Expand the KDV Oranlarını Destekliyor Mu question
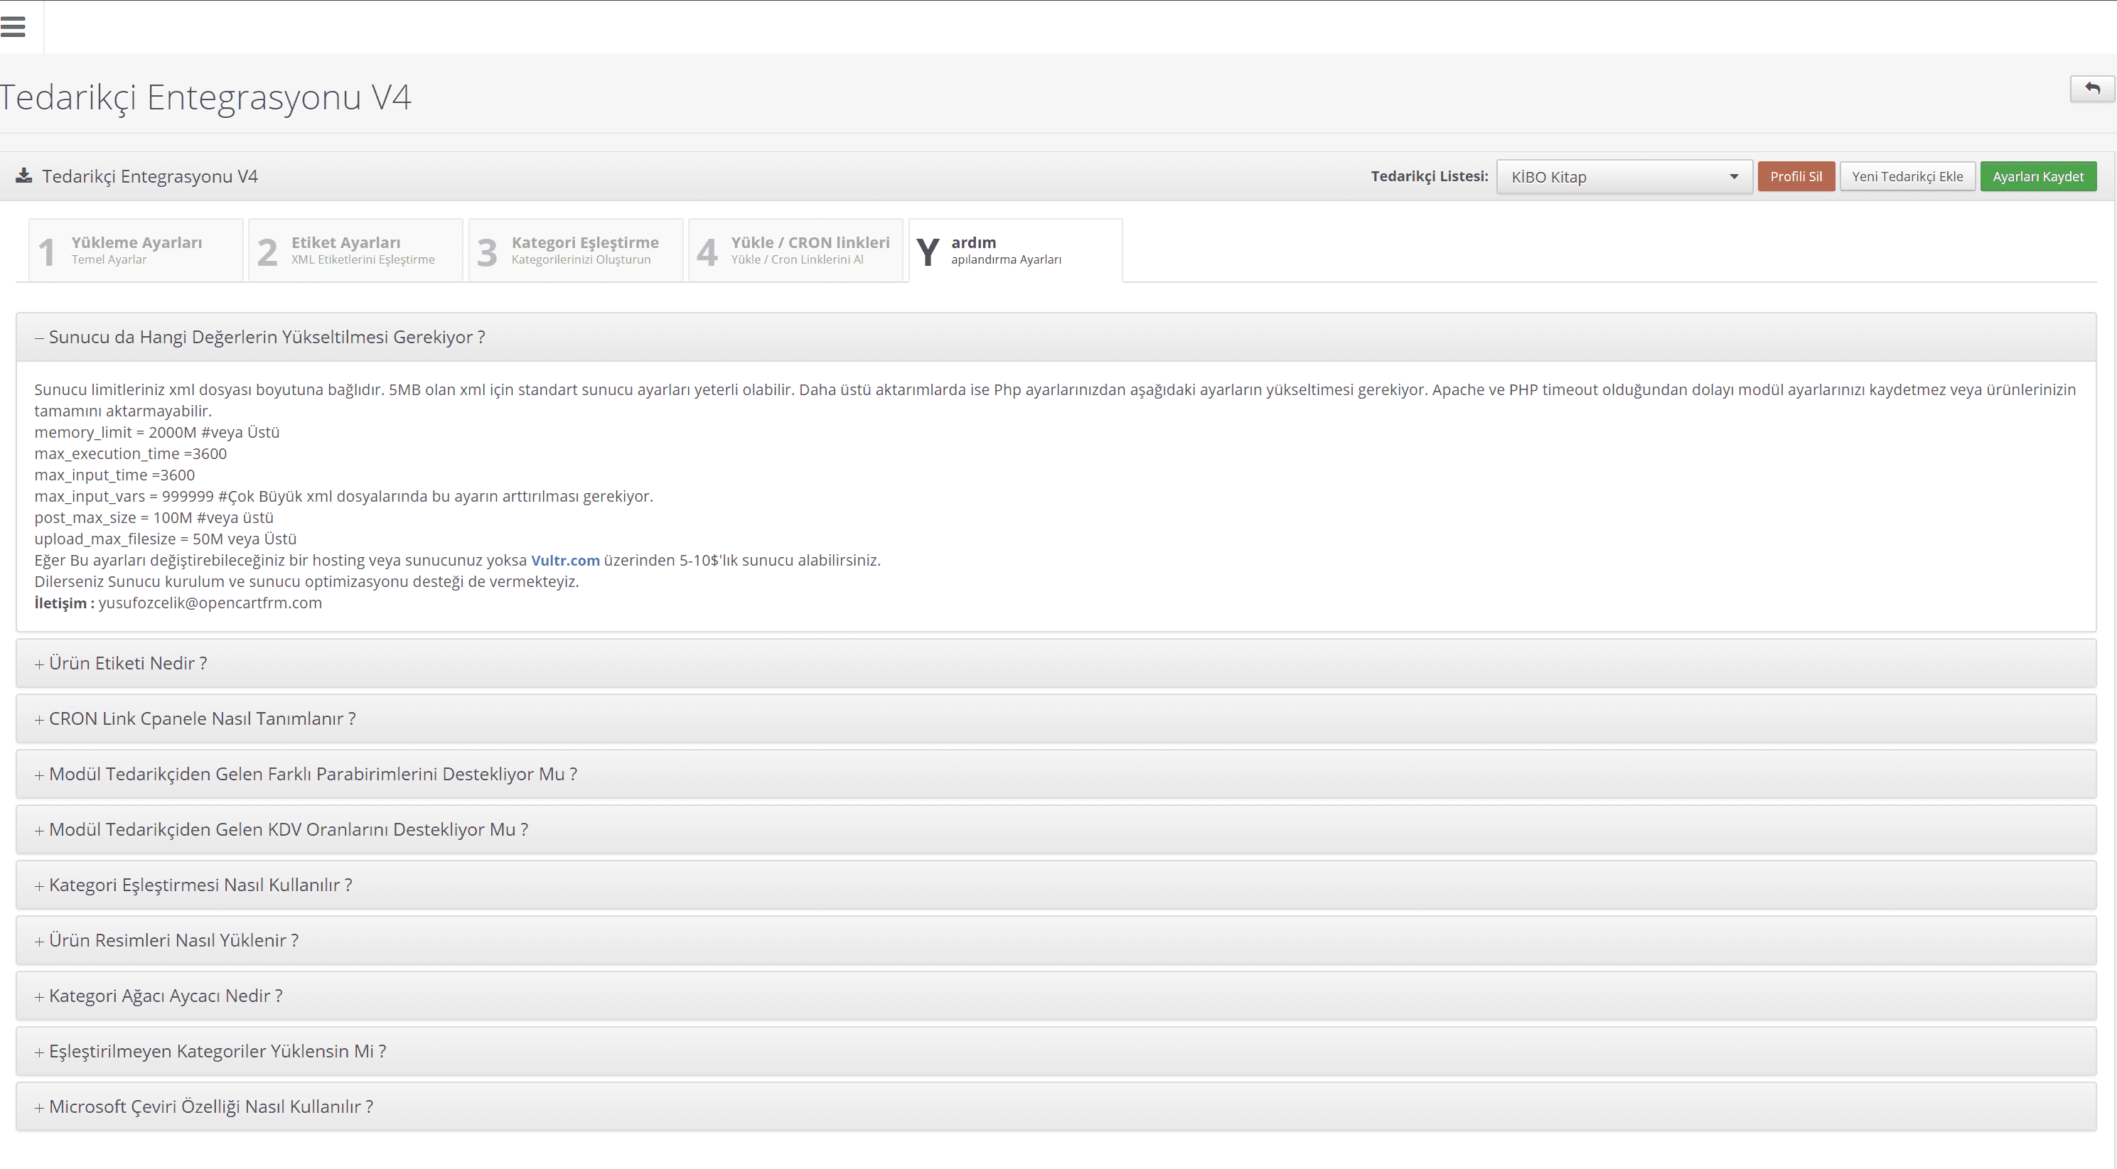 coord(1056,830)
